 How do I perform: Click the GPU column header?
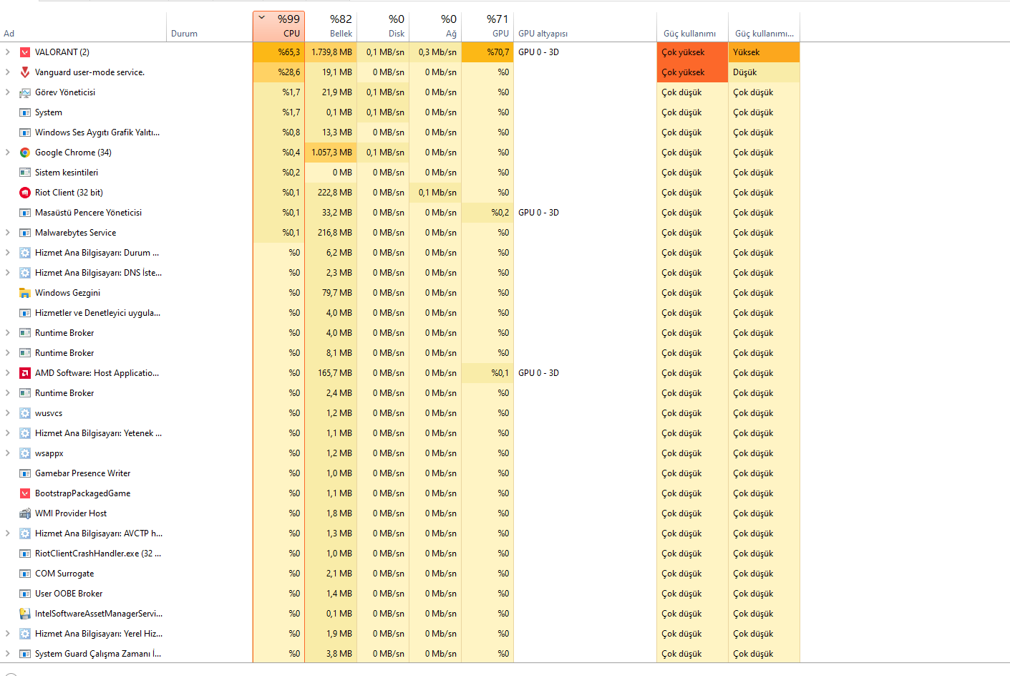point(488,26)
